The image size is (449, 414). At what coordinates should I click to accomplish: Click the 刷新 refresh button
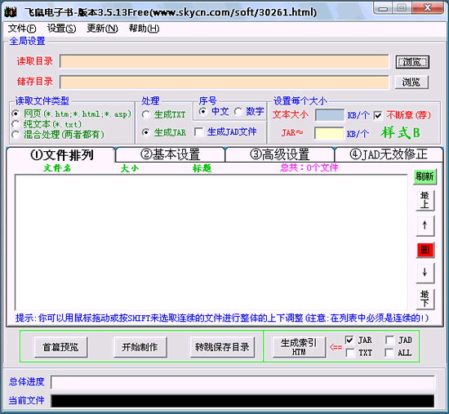(425, 176)
